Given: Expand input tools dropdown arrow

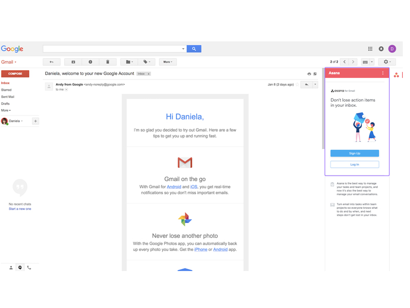Looking at the screenshot, I should click(372, 62).
